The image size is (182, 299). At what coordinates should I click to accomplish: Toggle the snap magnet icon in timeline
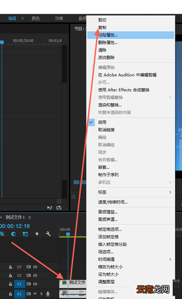coord(13,234)
